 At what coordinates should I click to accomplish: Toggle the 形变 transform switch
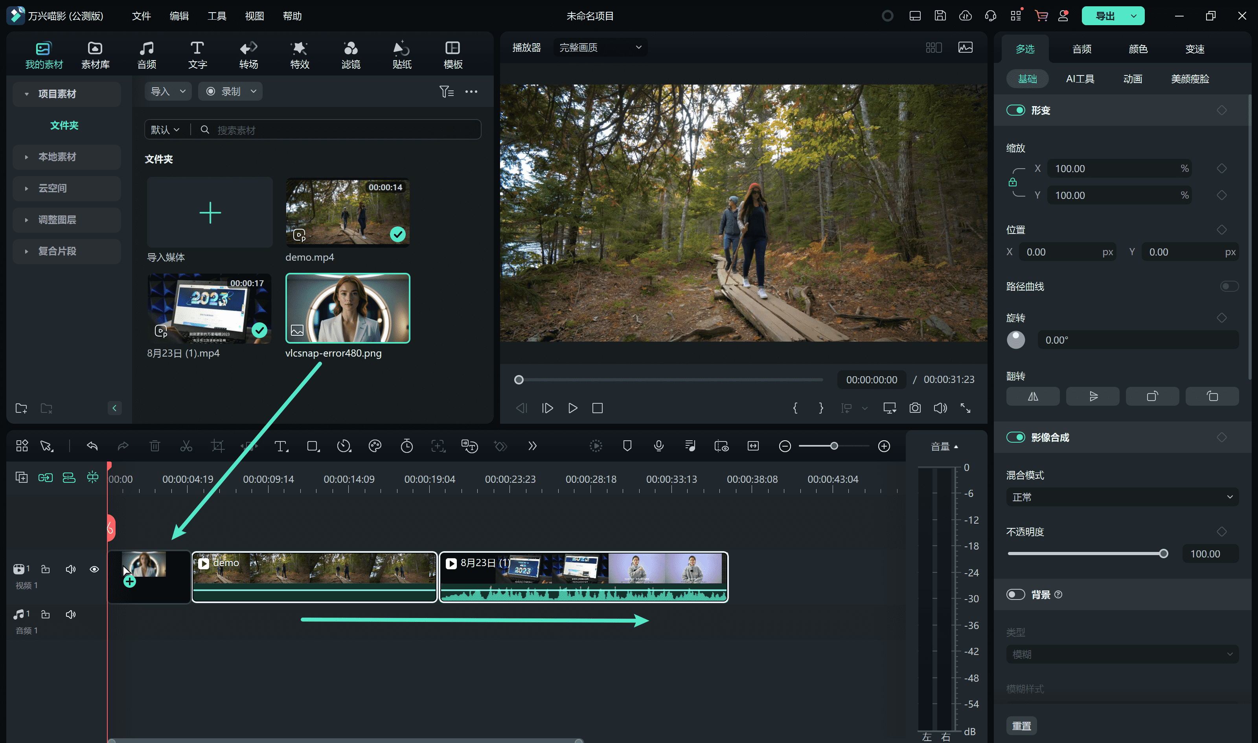coord(1016,110)
